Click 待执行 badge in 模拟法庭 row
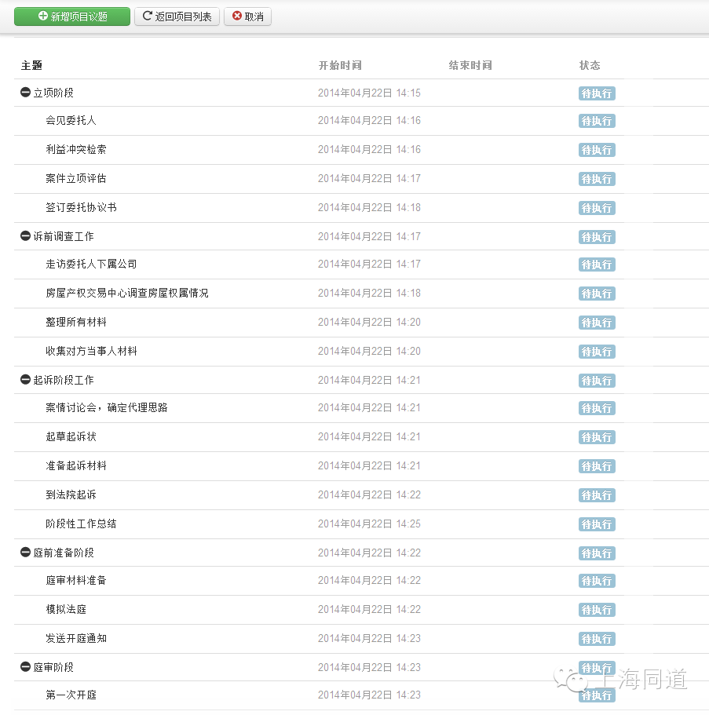 [x=597, y=610]
